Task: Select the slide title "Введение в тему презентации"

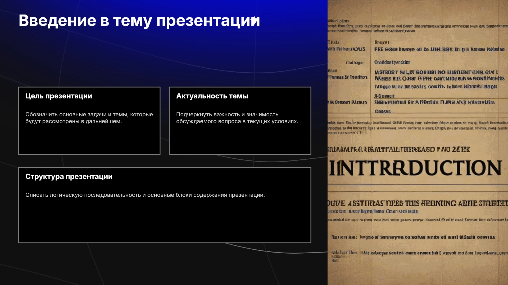Action: [139, 21]
